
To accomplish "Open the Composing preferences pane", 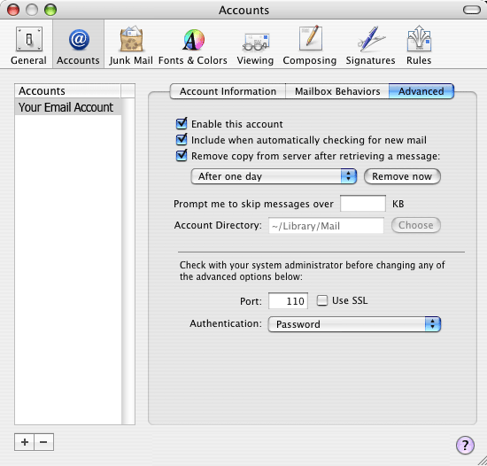I will point(310,44).
